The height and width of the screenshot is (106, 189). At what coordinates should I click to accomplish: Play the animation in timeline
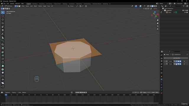coord(82,92)
